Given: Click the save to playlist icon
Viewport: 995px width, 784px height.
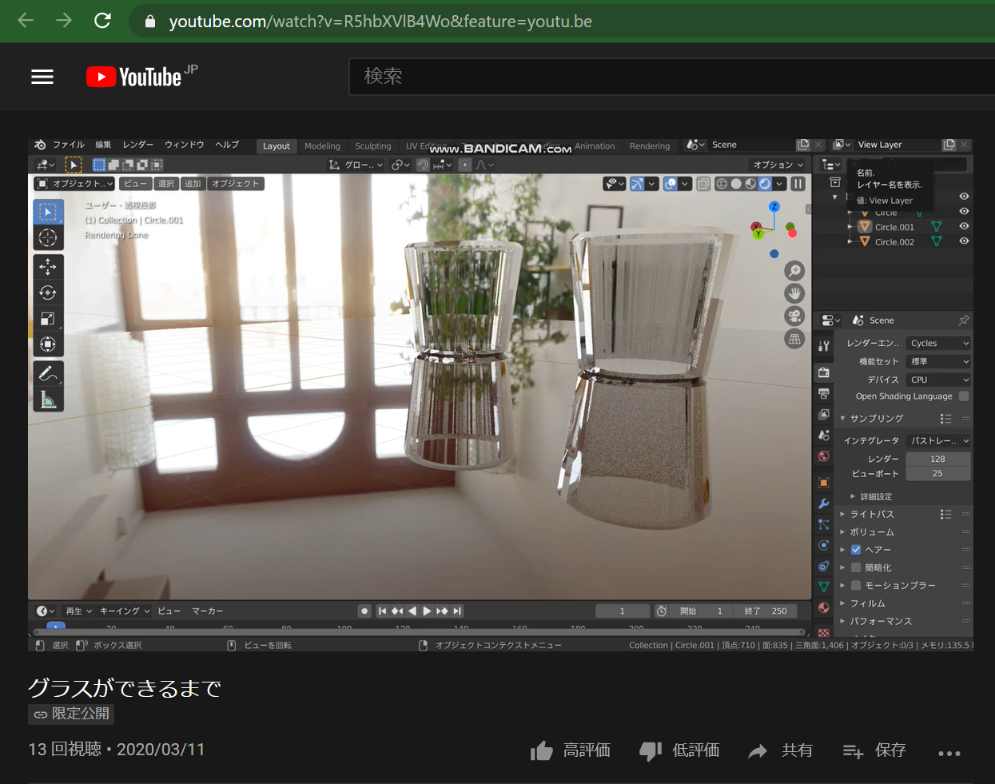Looking at the screenshot, I should point(853,750).
